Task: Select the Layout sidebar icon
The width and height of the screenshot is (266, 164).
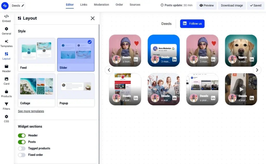Action: click(6, 56)
